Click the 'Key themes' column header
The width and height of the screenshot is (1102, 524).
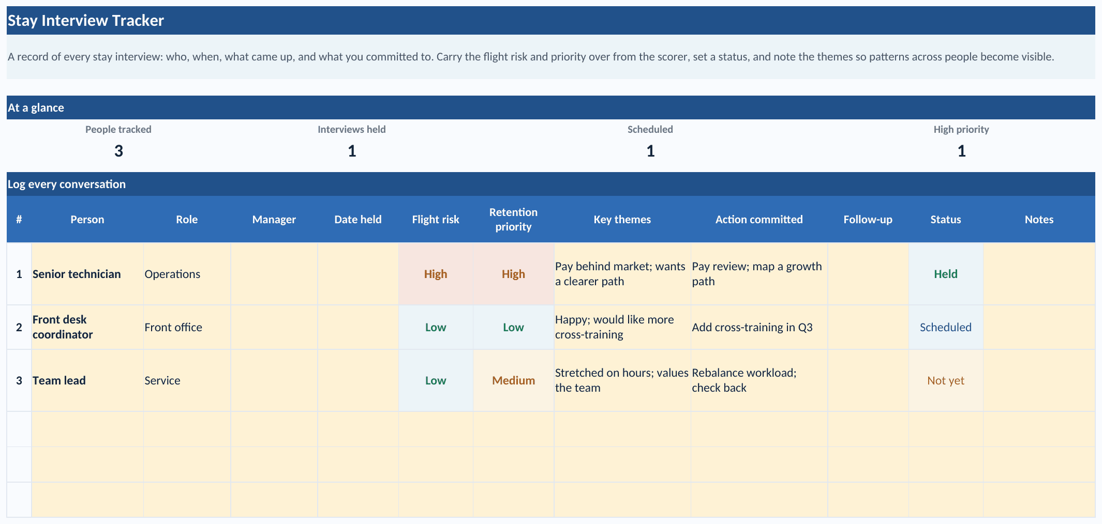click(x=622, y=219)
